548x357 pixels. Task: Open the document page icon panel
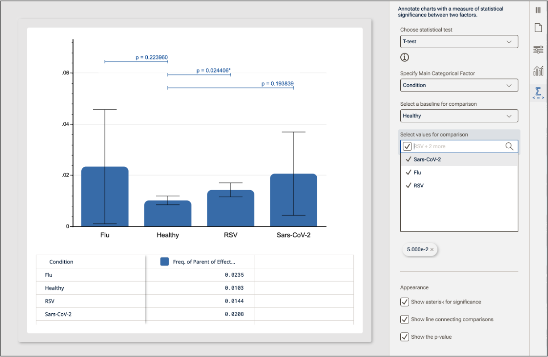point(538,28)
